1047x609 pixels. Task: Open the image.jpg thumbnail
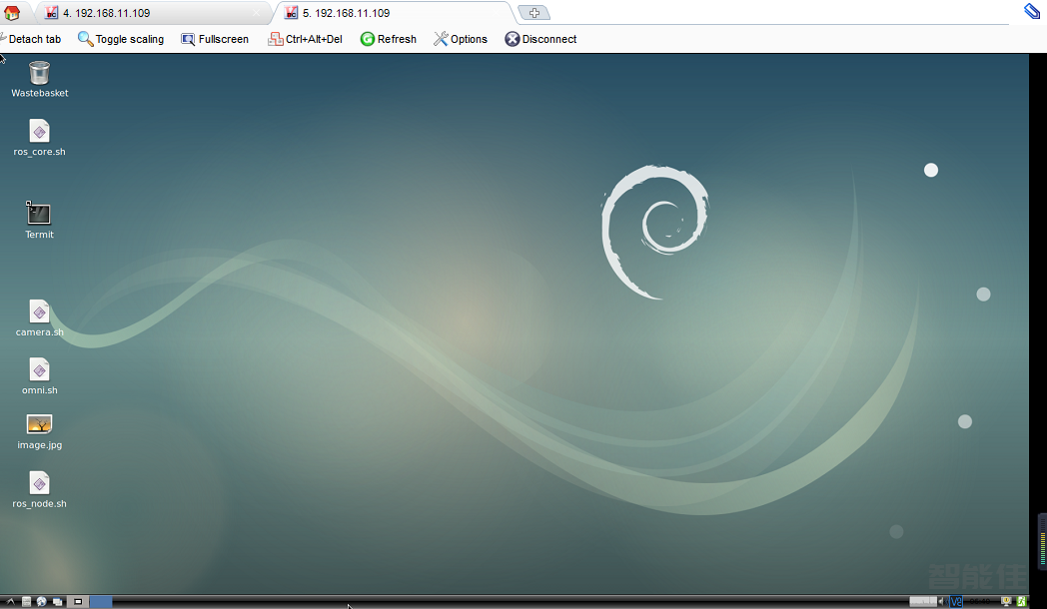coord(39,424)
